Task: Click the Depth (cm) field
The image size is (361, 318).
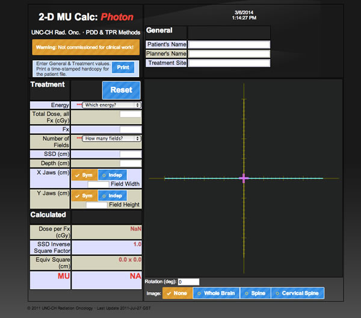Action: click(x=131, y=163)
